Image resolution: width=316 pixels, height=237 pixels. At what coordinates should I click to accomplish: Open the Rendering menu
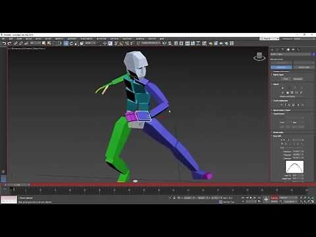(x=101, y=39)
